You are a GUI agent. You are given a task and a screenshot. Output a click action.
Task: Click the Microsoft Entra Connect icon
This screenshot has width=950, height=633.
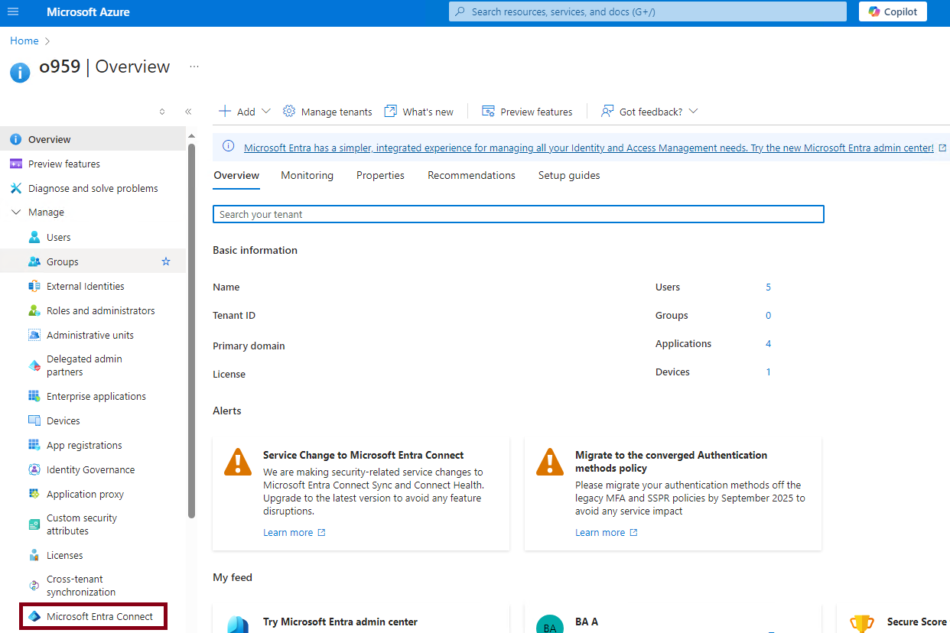[34, 616]
